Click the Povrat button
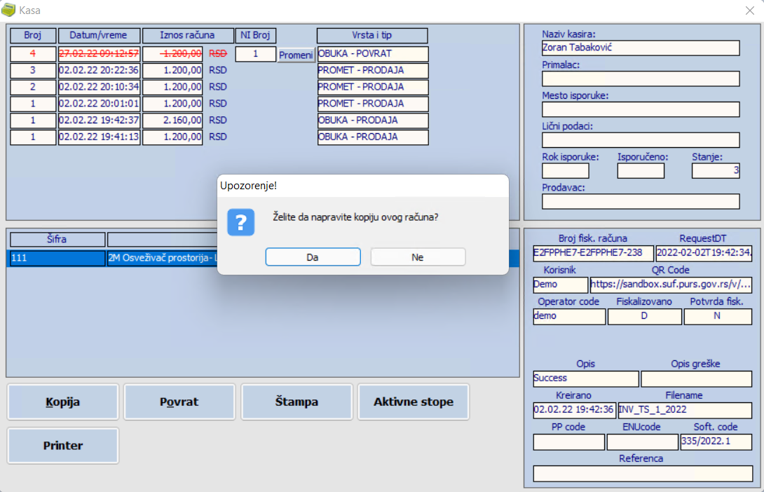 (x=179, y=402)
